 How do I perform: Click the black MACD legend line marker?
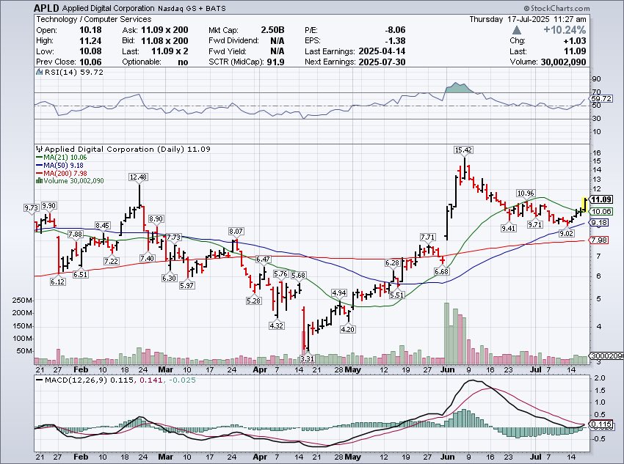click(39, 380)
